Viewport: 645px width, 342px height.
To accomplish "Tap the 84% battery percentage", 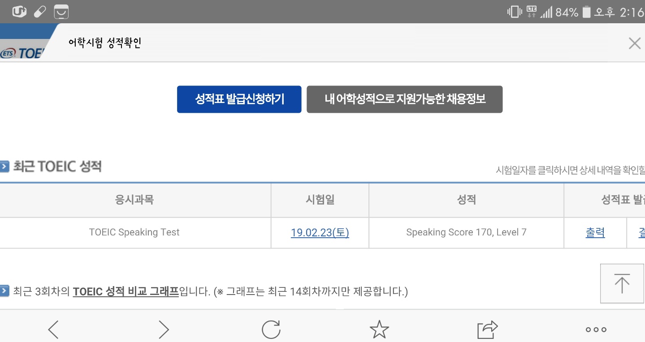I will [x=567, y=13].
